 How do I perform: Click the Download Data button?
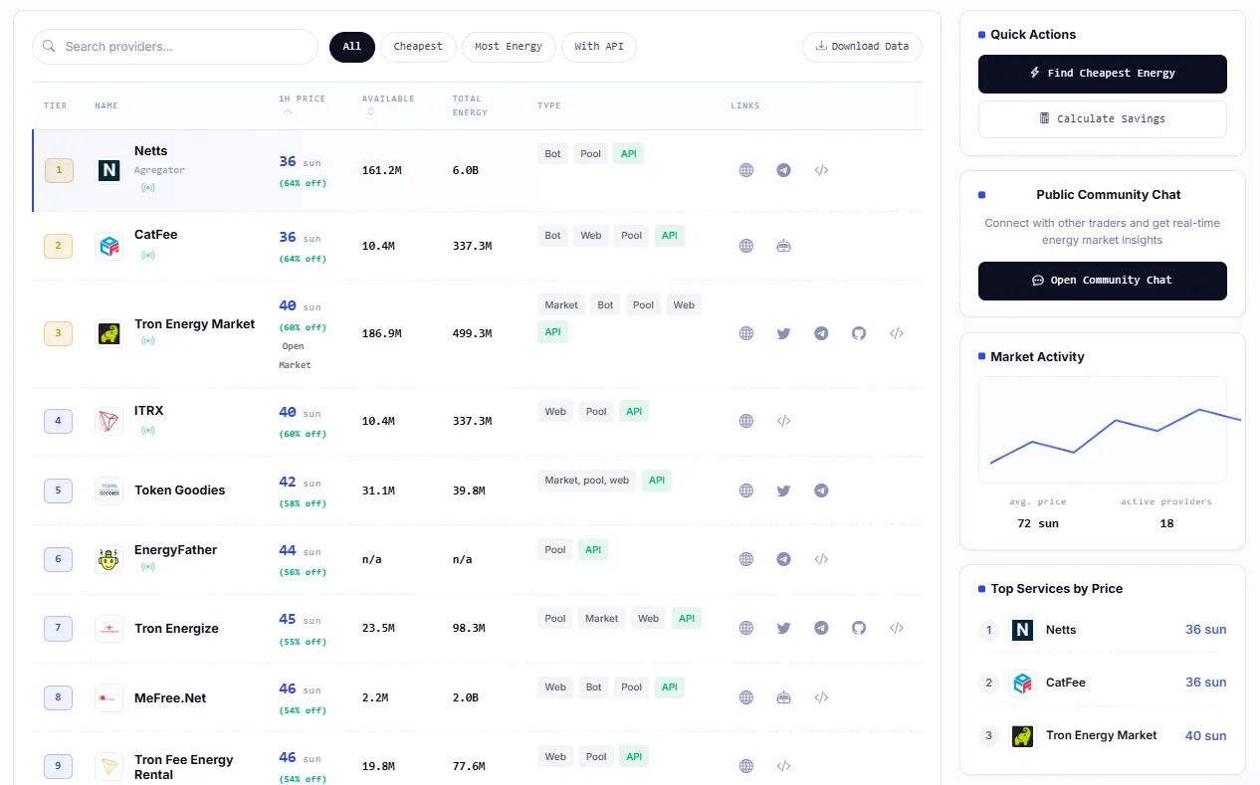click(x=862, y=47)
